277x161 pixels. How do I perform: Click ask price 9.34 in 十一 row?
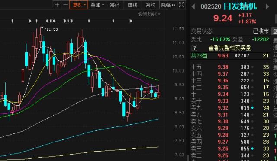pos(223,94)
